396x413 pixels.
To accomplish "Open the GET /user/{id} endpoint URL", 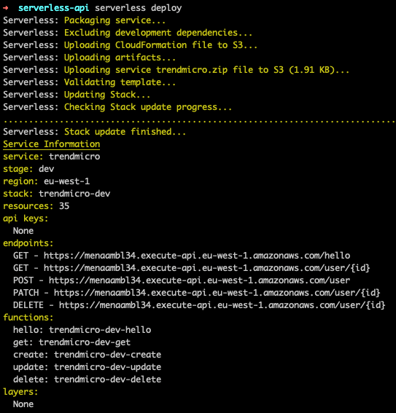I will [207, 268].
